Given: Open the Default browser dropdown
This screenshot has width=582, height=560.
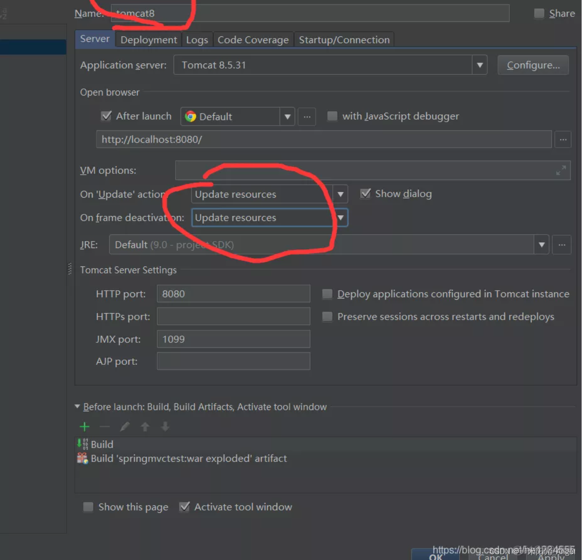Looking at the screenshot, I should (x=287, y=117).
